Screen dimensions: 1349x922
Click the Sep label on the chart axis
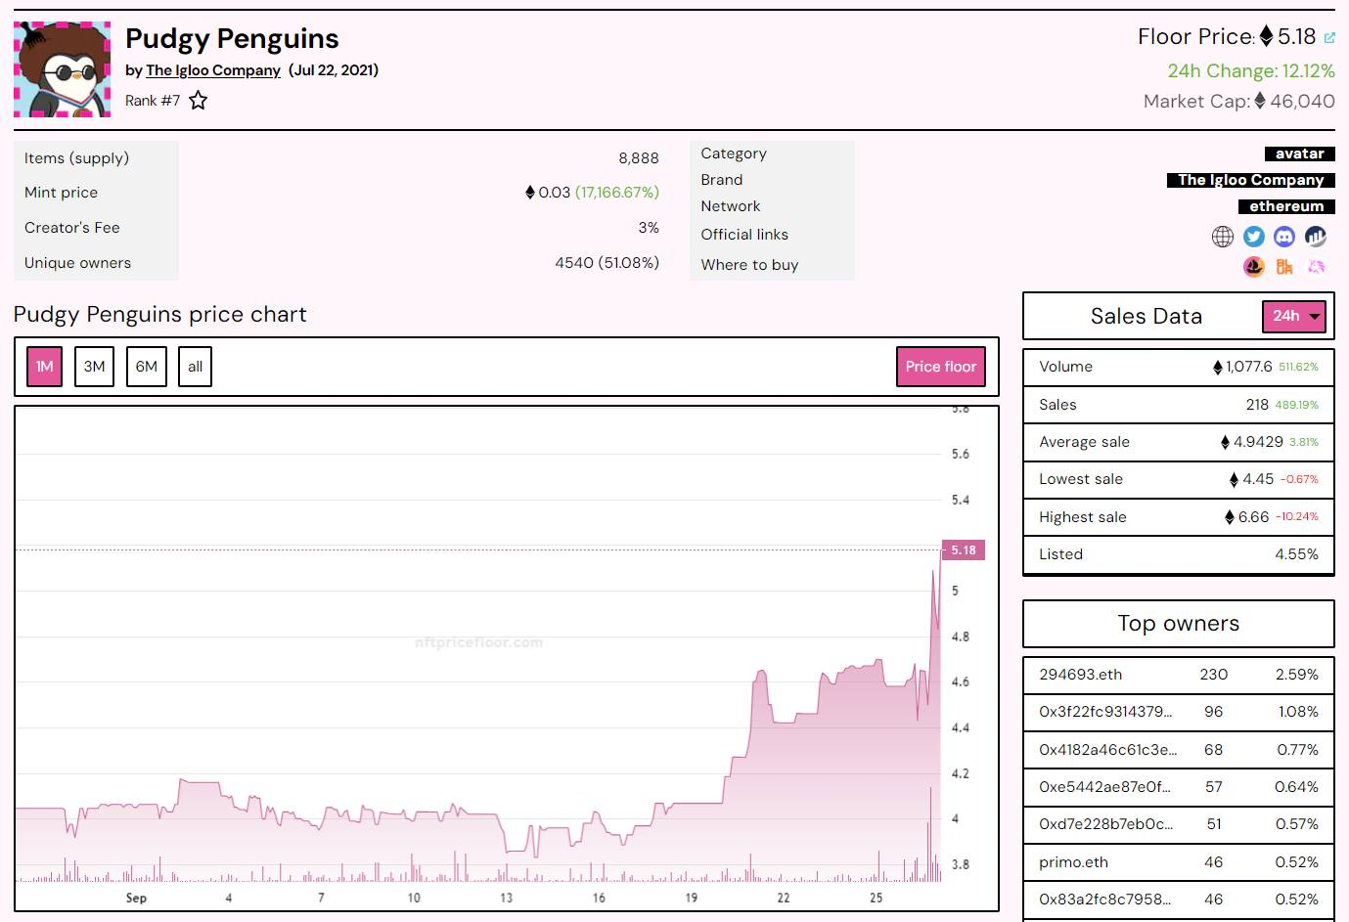136,898
